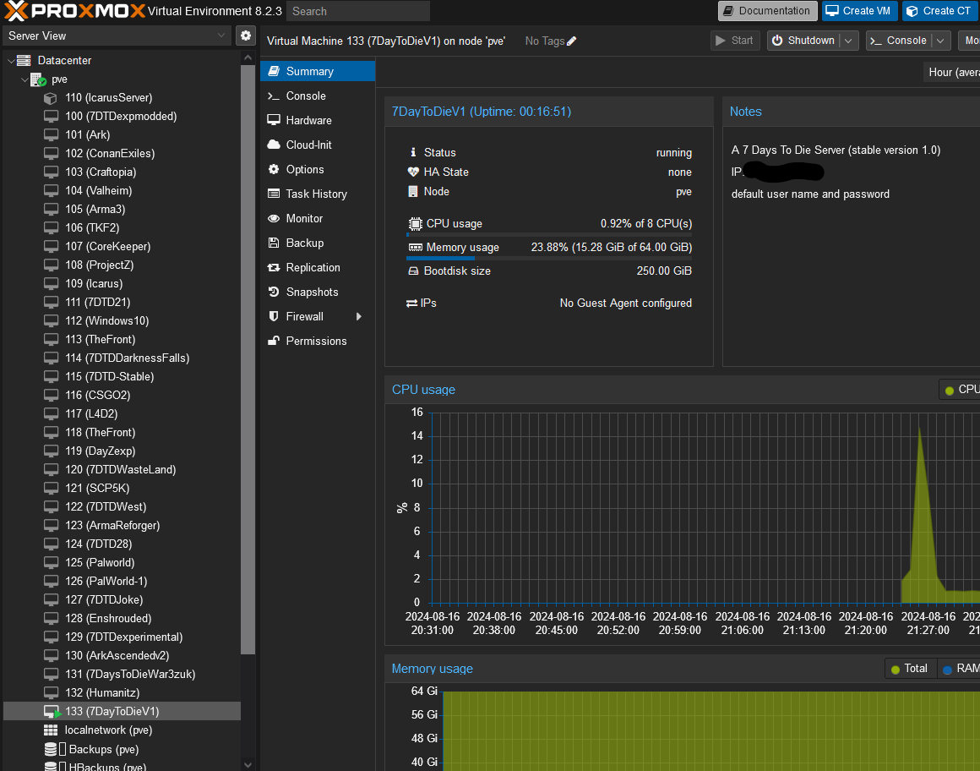The image size is (980, 771).
Task: Click the Datacenter server icon
Action: tap(24, 61)
